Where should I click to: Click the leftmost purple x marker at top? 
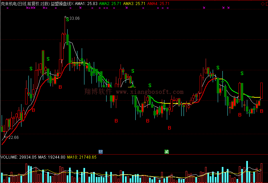[x=7, y=8]
